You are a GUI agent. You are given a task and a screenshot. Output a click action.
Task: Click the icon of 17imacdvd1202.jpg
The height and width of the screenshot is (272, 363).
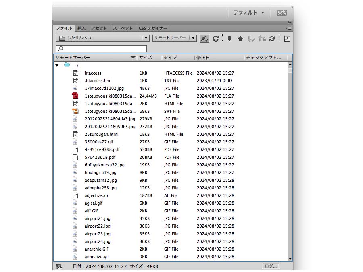75,88
